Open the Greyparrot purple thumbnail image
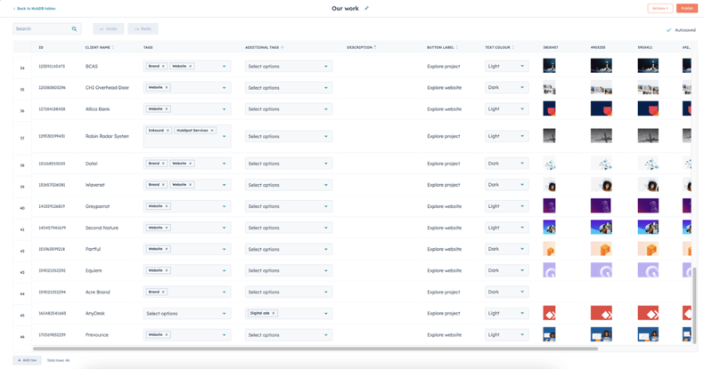The width and height of the screenshot is (704, 369). [550, 206]
